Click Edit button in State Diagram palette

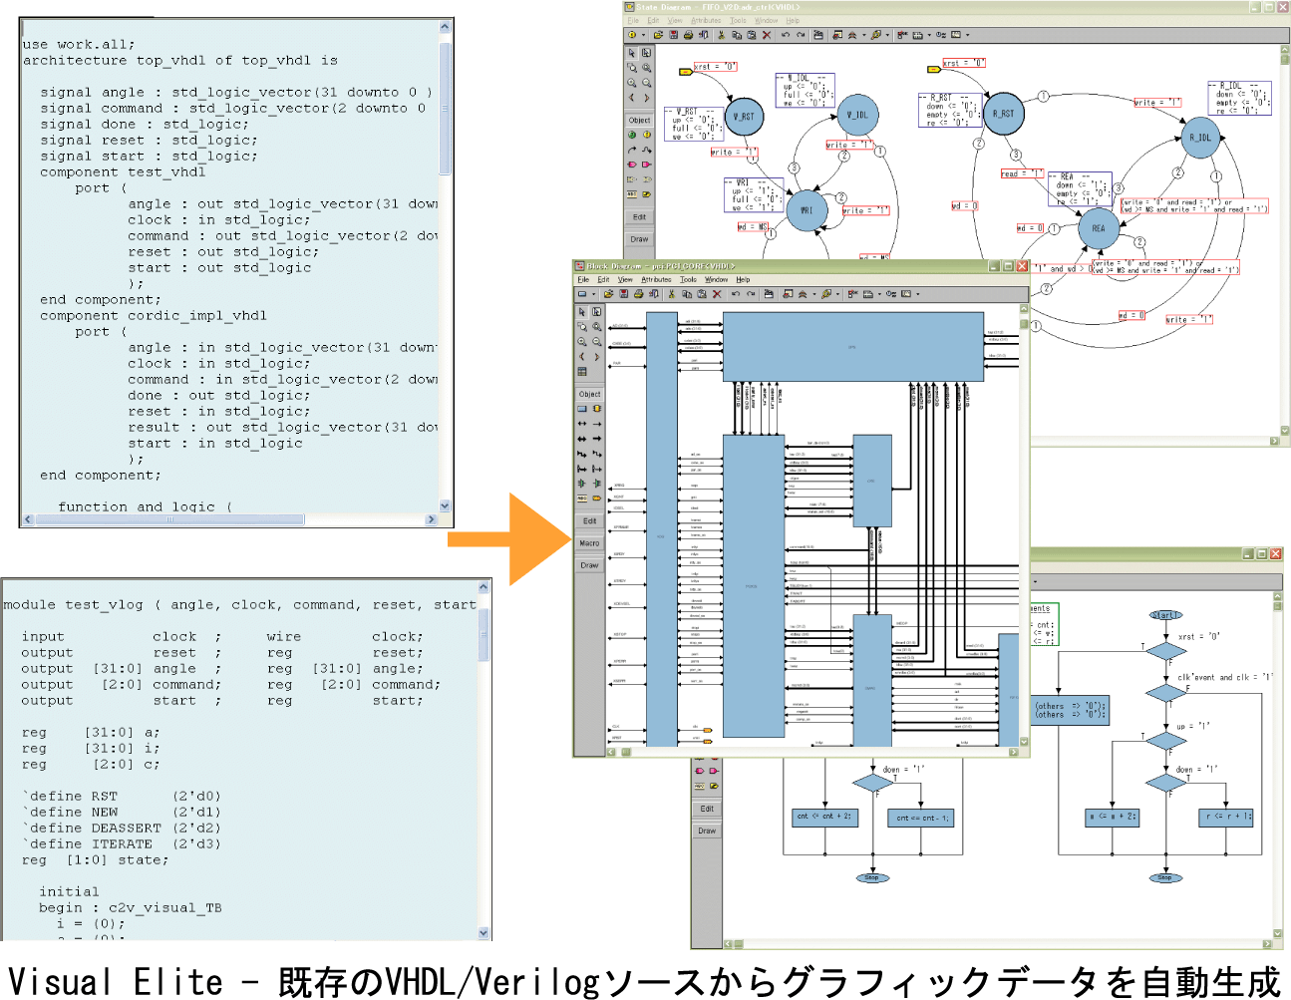(x=639, y=216)
